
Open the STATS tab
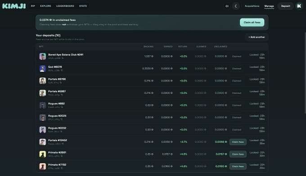[83, 6]
